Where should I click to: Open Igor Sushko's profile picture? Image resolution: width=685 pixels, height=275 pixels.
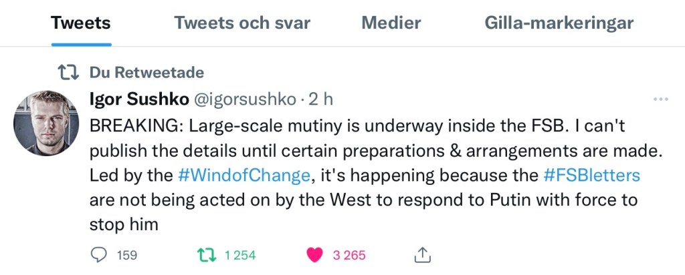tap(46, 123)
